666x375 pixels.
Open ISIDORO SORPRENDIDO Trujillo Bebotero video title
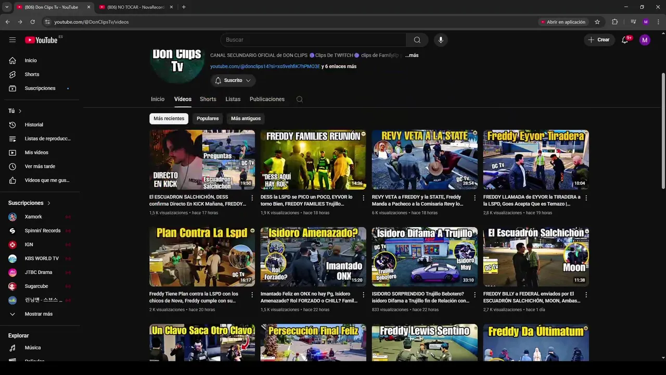(x=420, y=297)
